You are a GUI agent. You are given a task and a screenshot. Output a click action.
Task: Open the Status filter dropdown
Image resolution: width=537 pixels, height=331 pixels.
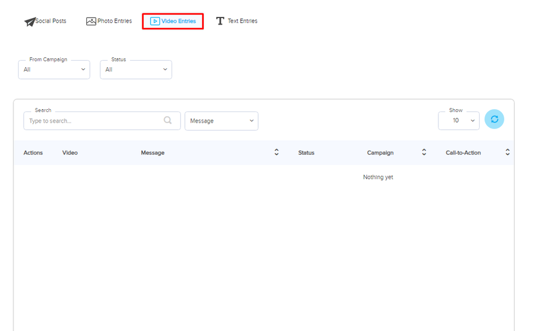[x=136, y=69]
